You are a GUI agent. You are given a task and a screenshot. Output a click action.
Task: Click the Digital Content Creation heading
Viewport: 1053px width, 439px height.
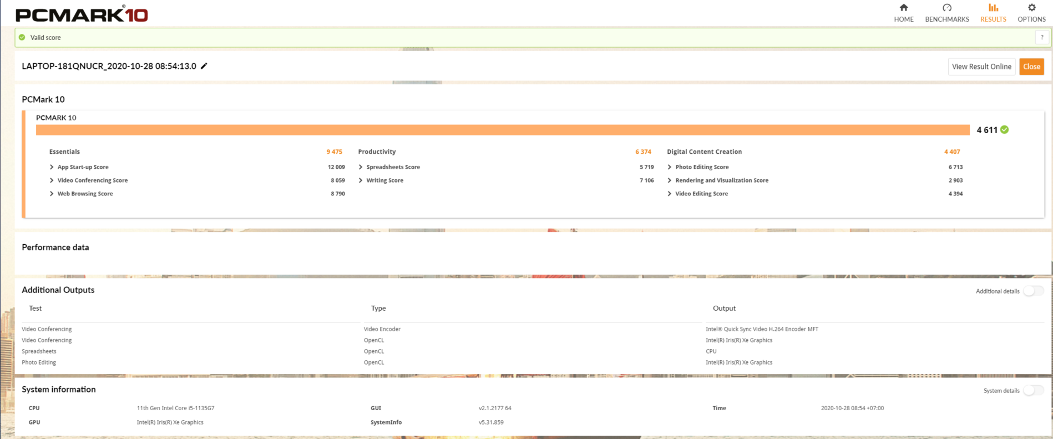(704, 152)
